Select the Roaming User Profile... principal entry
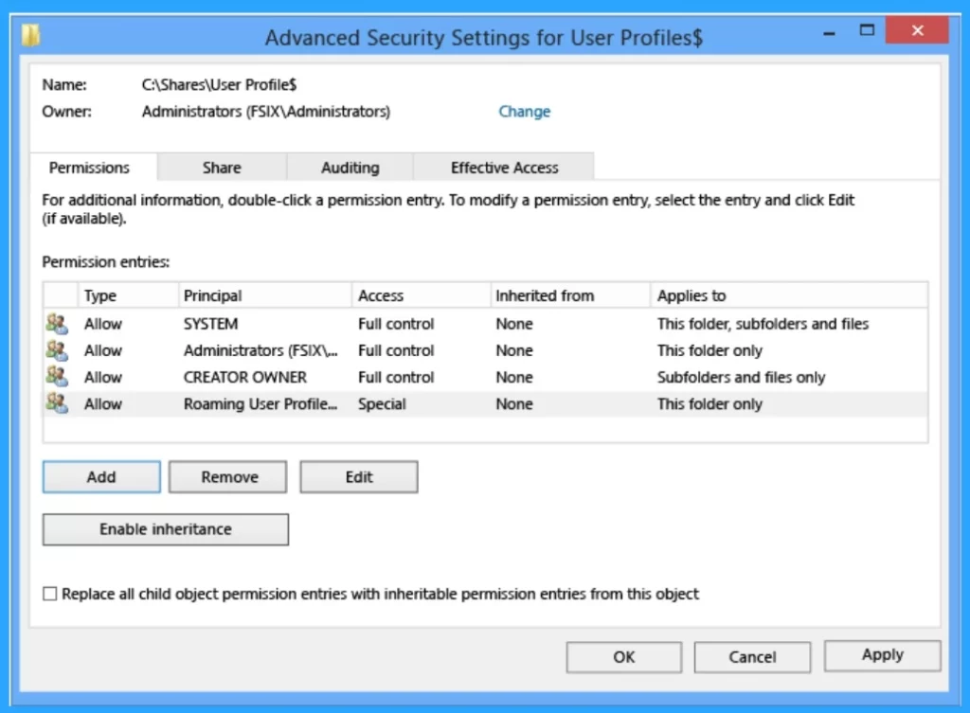 [260, 403]
